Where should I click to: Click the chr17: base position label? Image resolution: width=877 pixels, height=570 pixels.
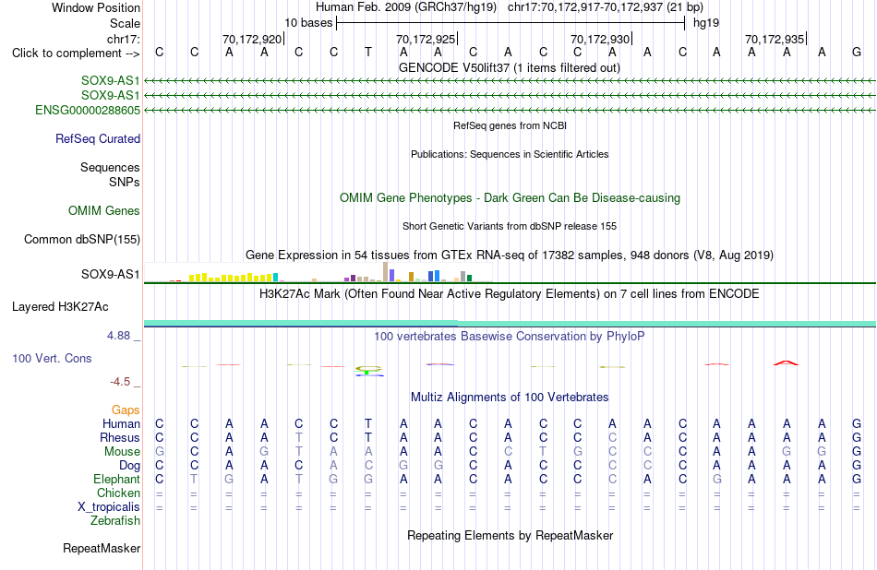[x=124, y=39]
